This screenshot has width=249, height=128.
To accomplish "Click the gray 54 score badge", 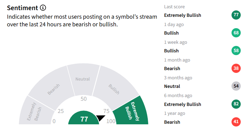I will point(236,86).
